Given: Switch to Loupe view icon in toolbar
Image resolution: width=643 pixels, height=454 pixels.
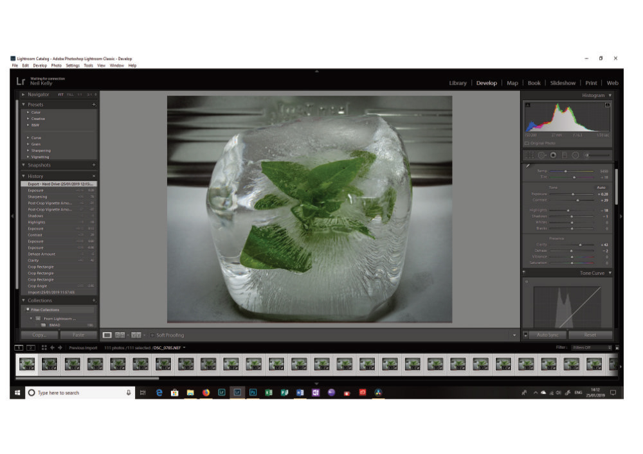Looking at the screenshot, I should (107, 335).
